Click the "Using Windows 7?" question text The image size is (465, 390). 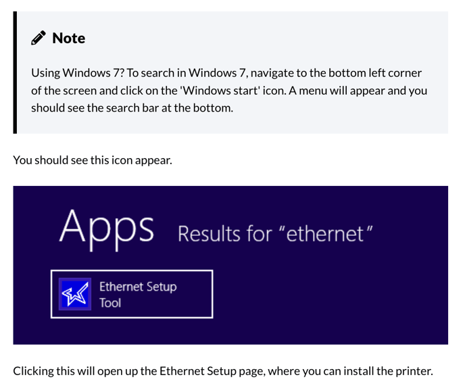coord(74,72)
